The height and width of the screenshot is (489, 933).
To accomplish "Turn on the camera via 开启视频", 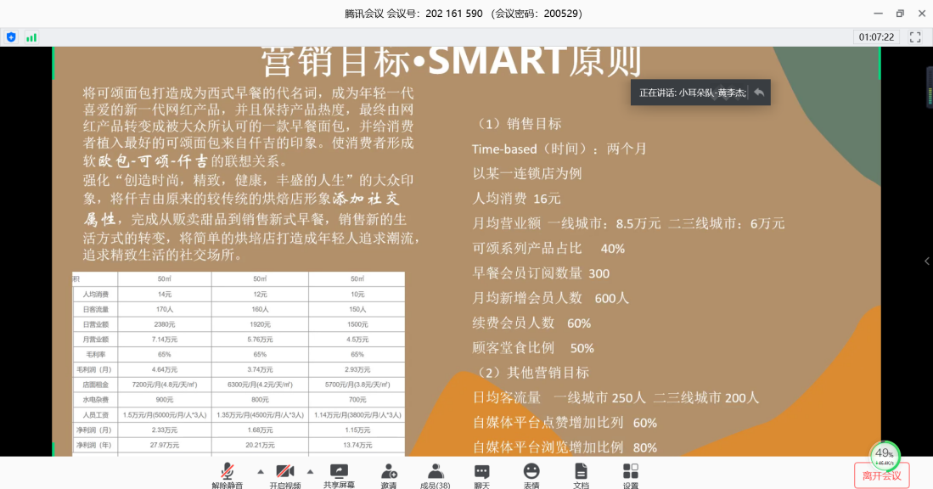I will 285,471.
